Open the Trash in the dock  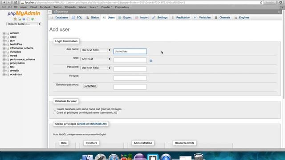(x=198, y=157)
